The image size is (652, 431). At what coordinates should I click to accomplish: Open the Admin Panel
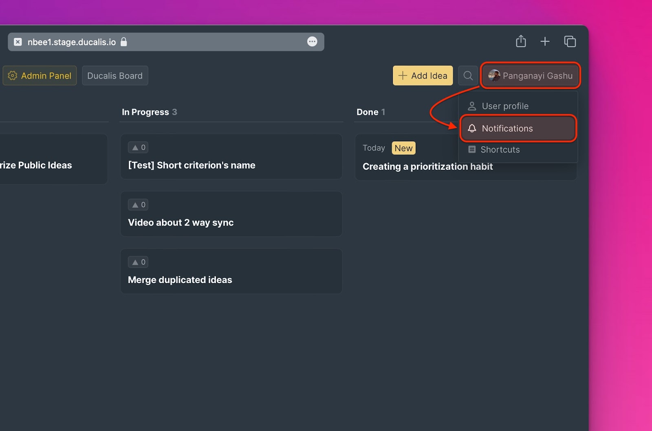tap(40, 76)
